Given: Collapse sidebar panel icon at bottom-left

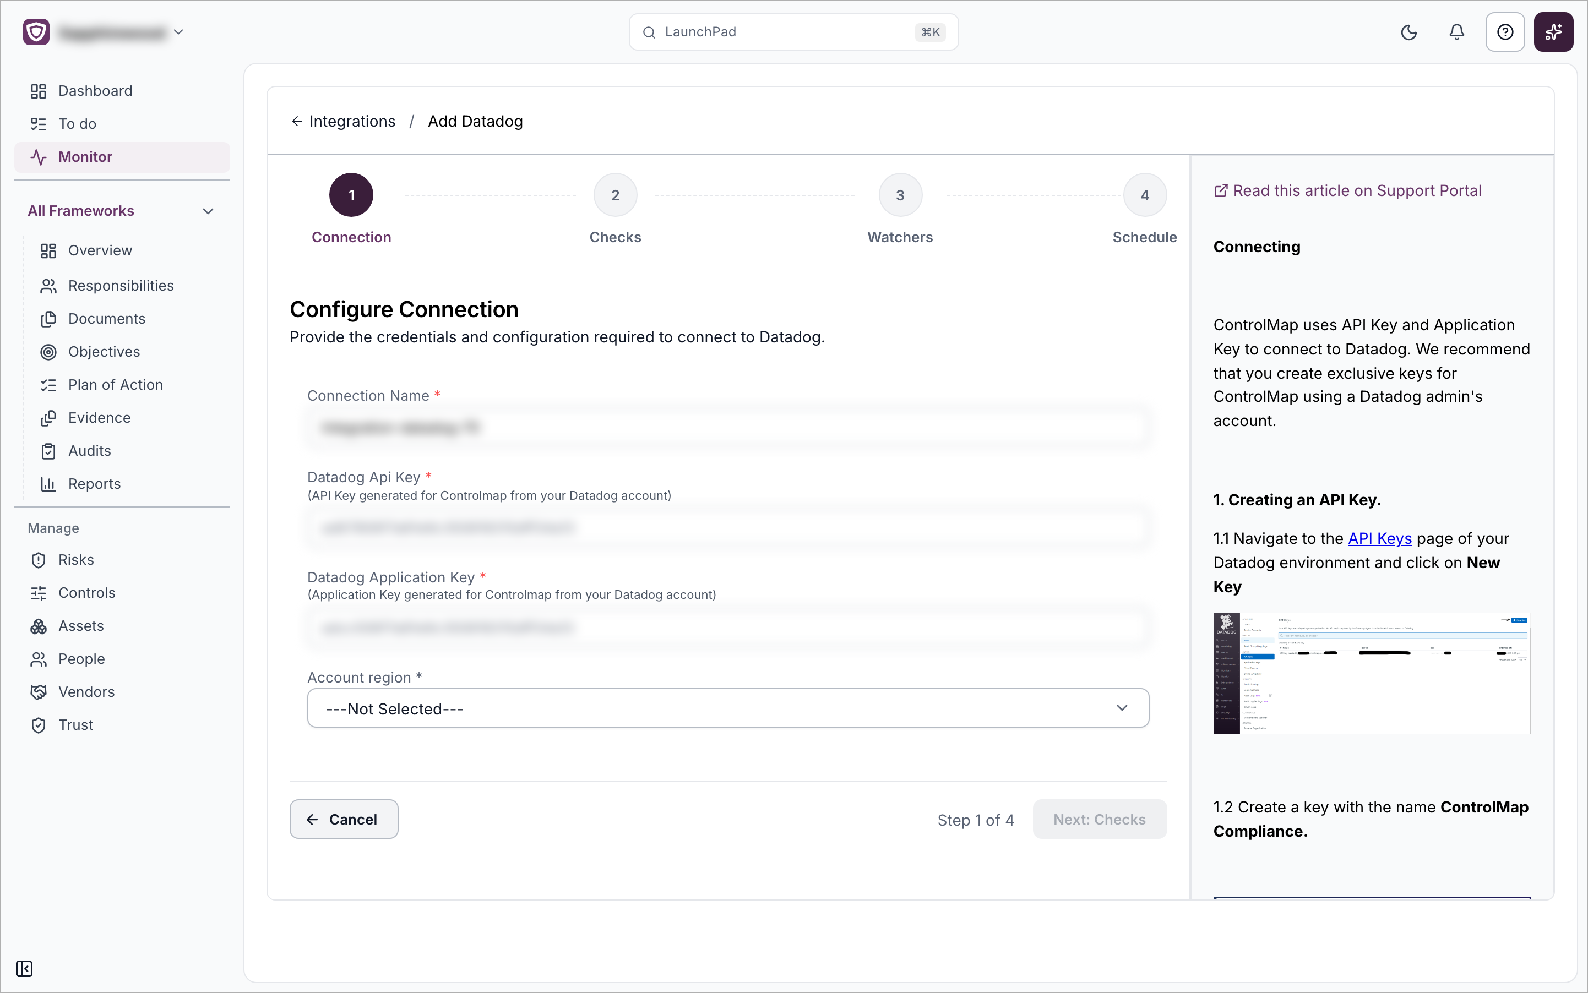Looking at the screenshot, I should 24,969.
